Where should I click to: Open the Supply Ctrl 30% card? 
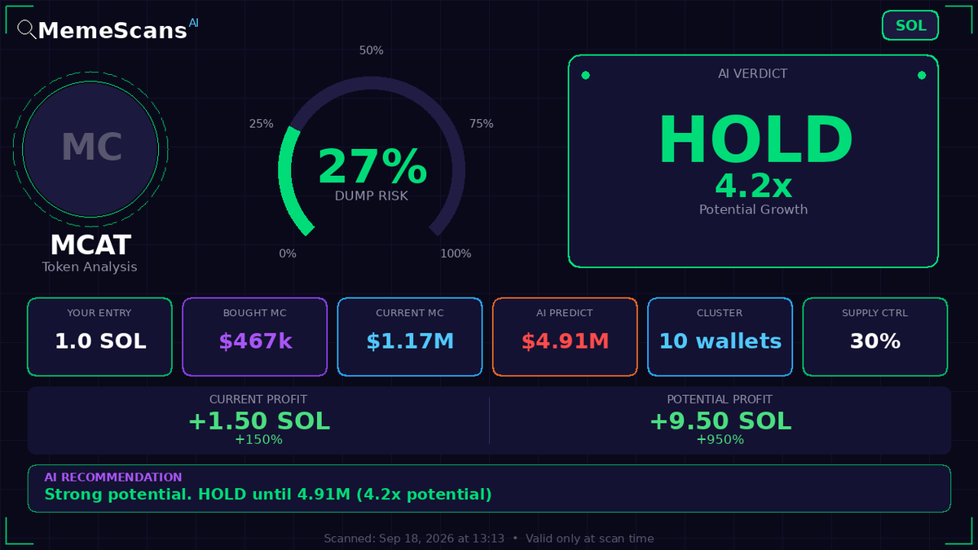(875, 337)
